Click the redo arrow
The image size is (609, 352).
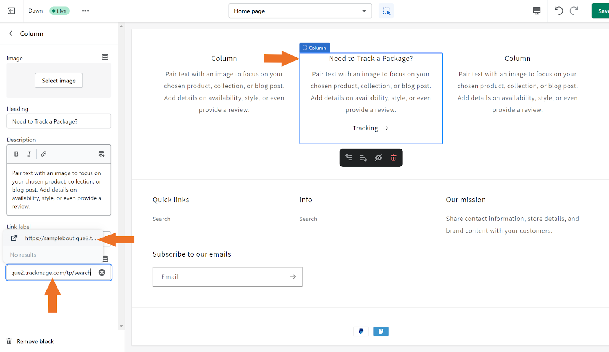click(574, 11)
